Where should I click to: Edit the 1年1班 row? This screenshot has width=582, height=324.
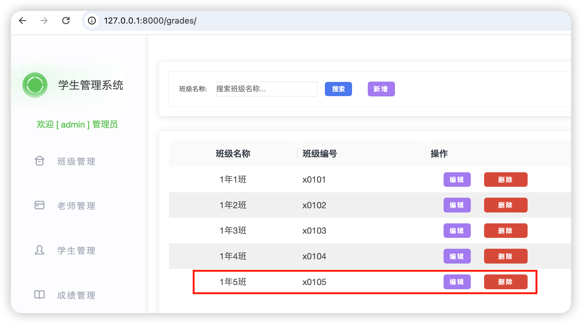coord(457,180)
